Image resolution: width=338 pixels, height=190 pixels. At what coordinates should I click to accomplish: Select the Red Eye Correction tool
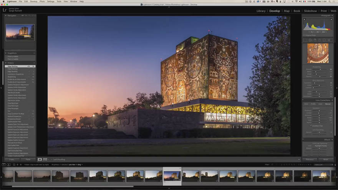coord(315,40)
